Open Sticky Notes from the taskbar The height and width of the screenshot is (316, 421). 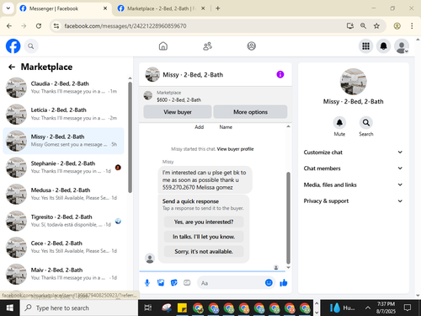click(182, 308)
